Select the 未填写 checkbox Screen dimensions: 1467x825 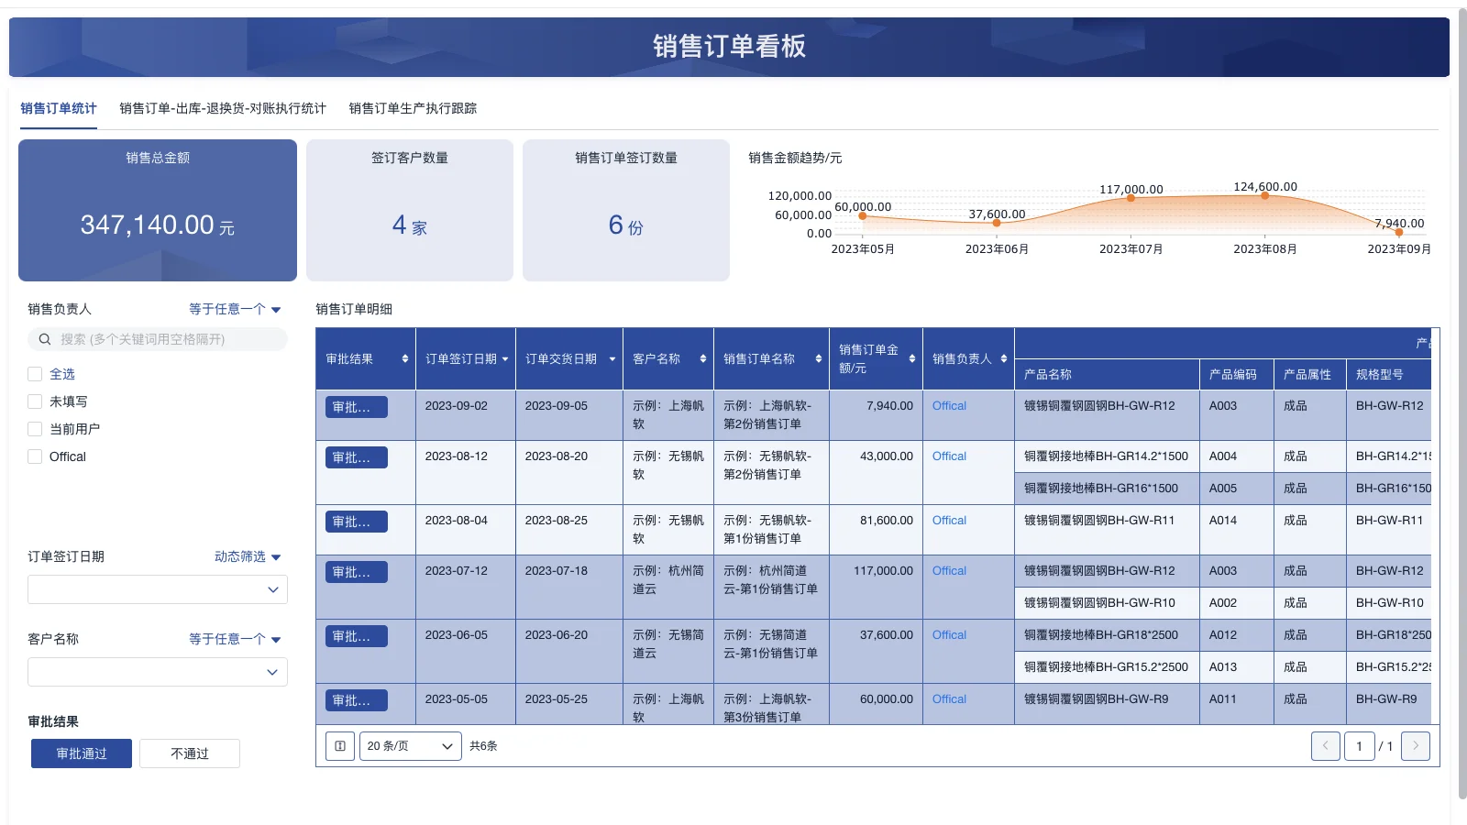point(34,401)
